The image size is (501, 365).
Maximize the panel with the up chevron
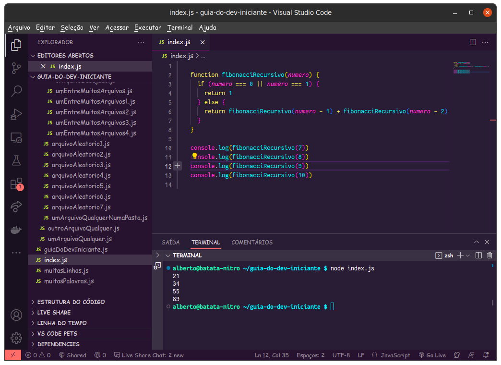[x=477, y=243]
